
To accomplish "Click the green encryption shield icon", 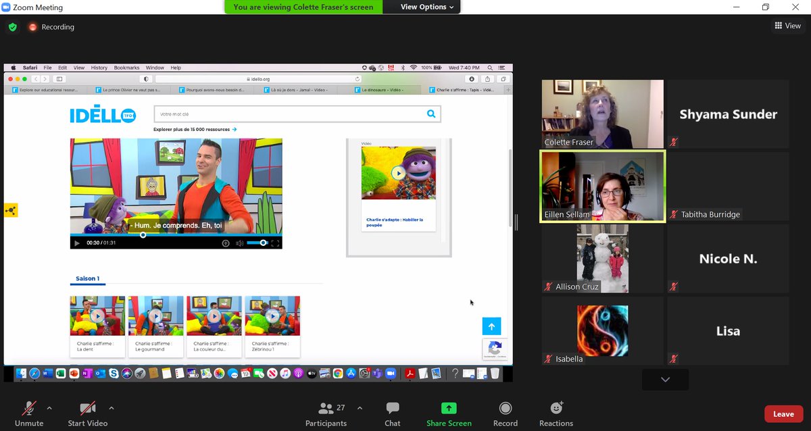I will [x=13, y=27].
